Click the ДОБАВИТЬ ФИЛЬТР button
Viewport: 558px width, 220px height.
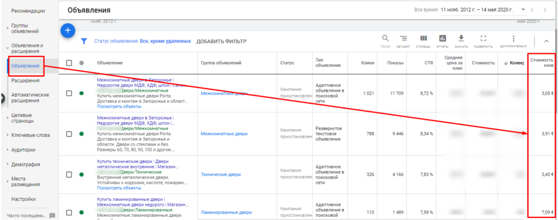[221, 41]
